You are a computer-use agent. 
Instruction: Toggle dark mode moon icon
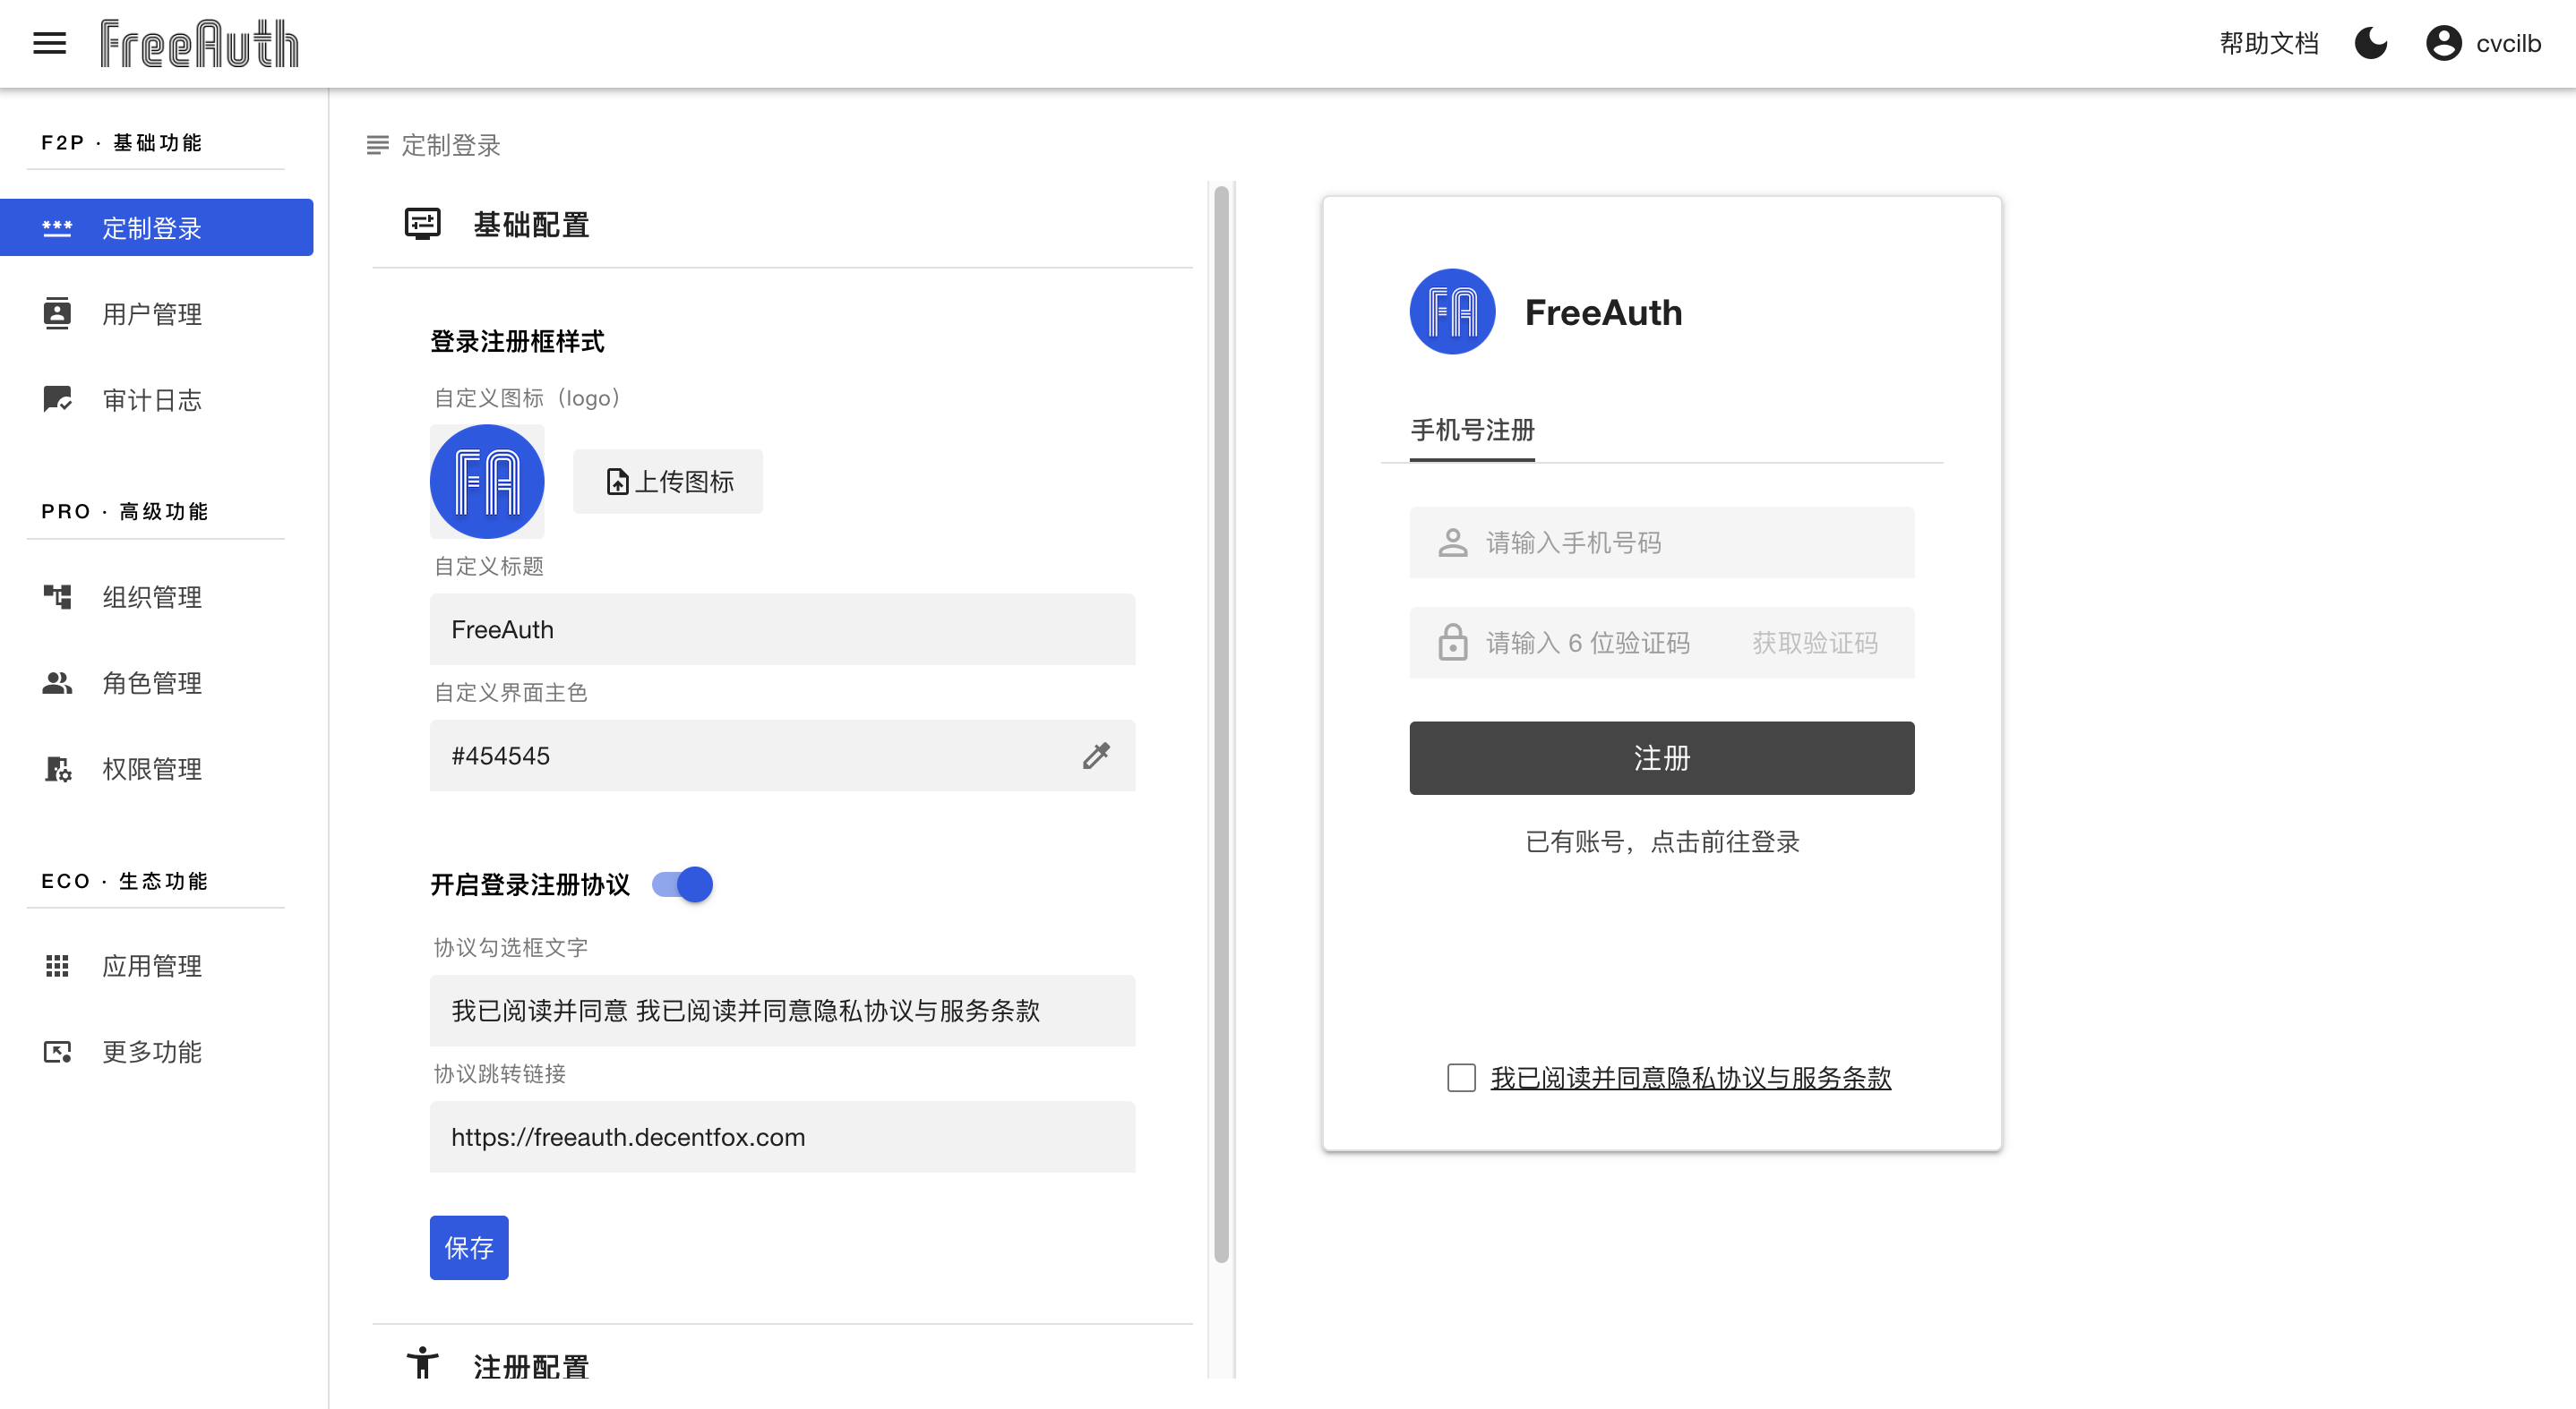pyautogui.click(x=2370, y=43)
